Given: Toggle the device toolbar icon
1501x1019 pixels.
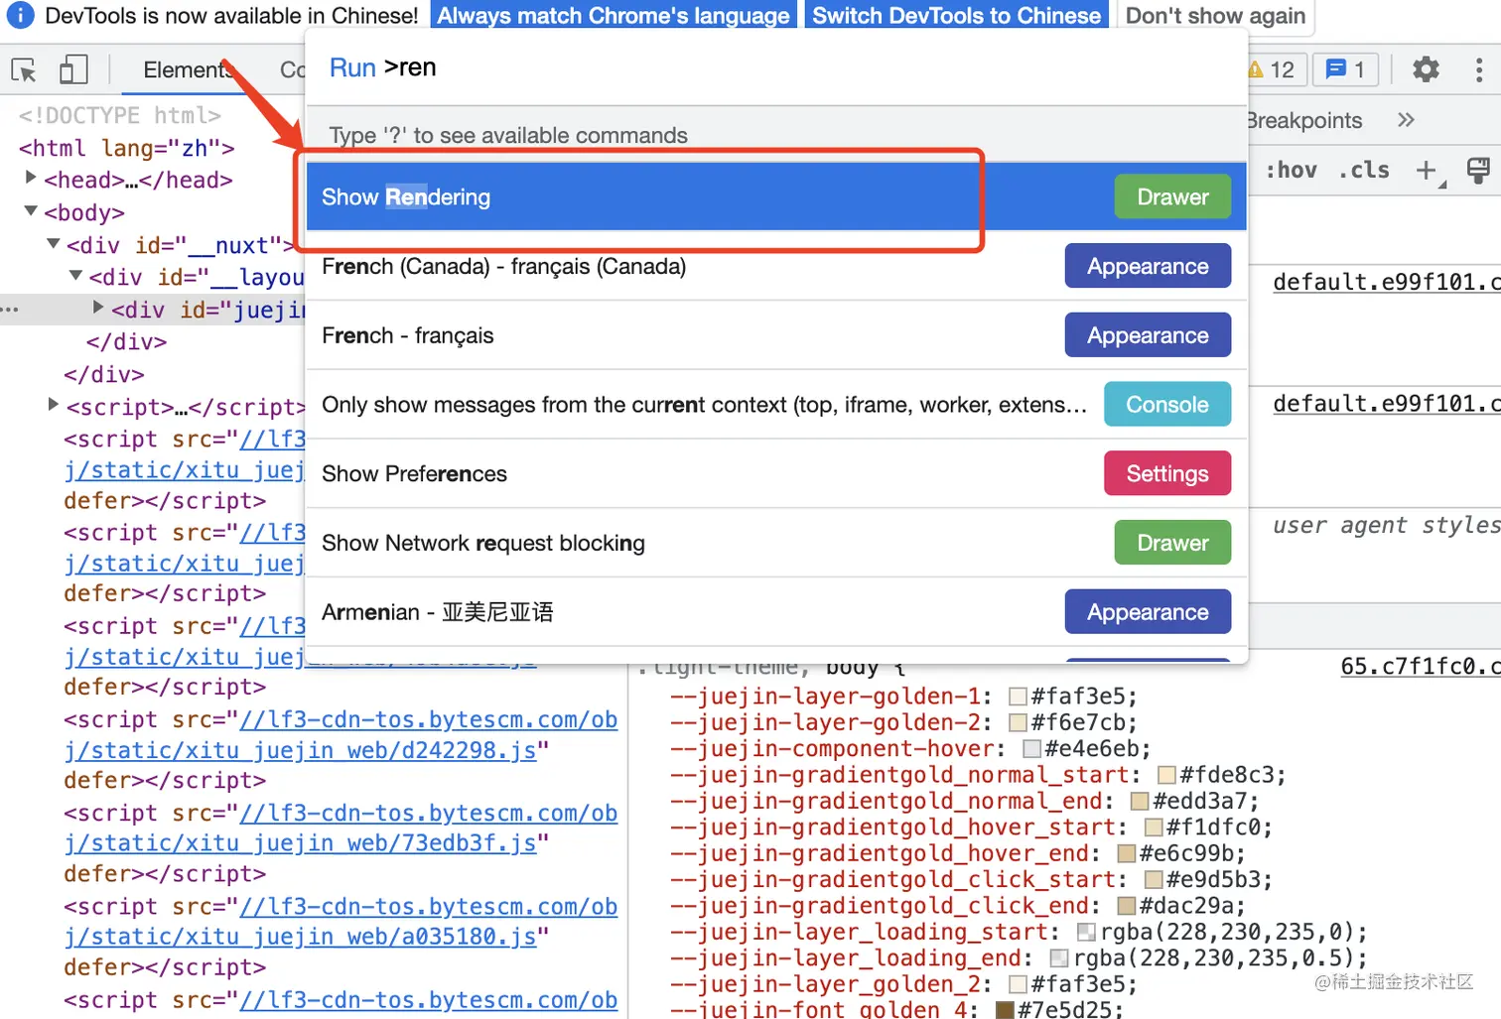Looking at the screenshot, I should 73,69.
